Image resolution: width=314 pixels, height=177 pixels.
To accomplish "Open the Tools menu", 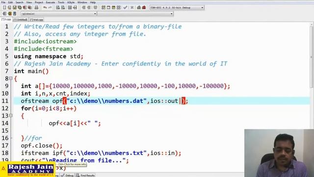I will tap(61, 2).
